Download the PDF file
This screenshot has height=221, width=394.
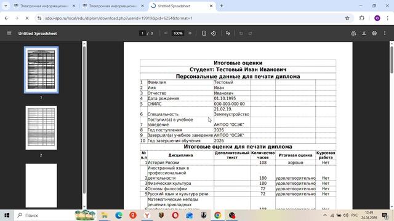364,33
